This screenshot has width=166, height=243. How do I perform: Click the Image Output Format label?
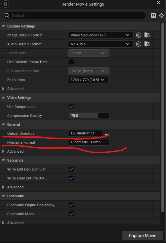(x=25, y=35)
